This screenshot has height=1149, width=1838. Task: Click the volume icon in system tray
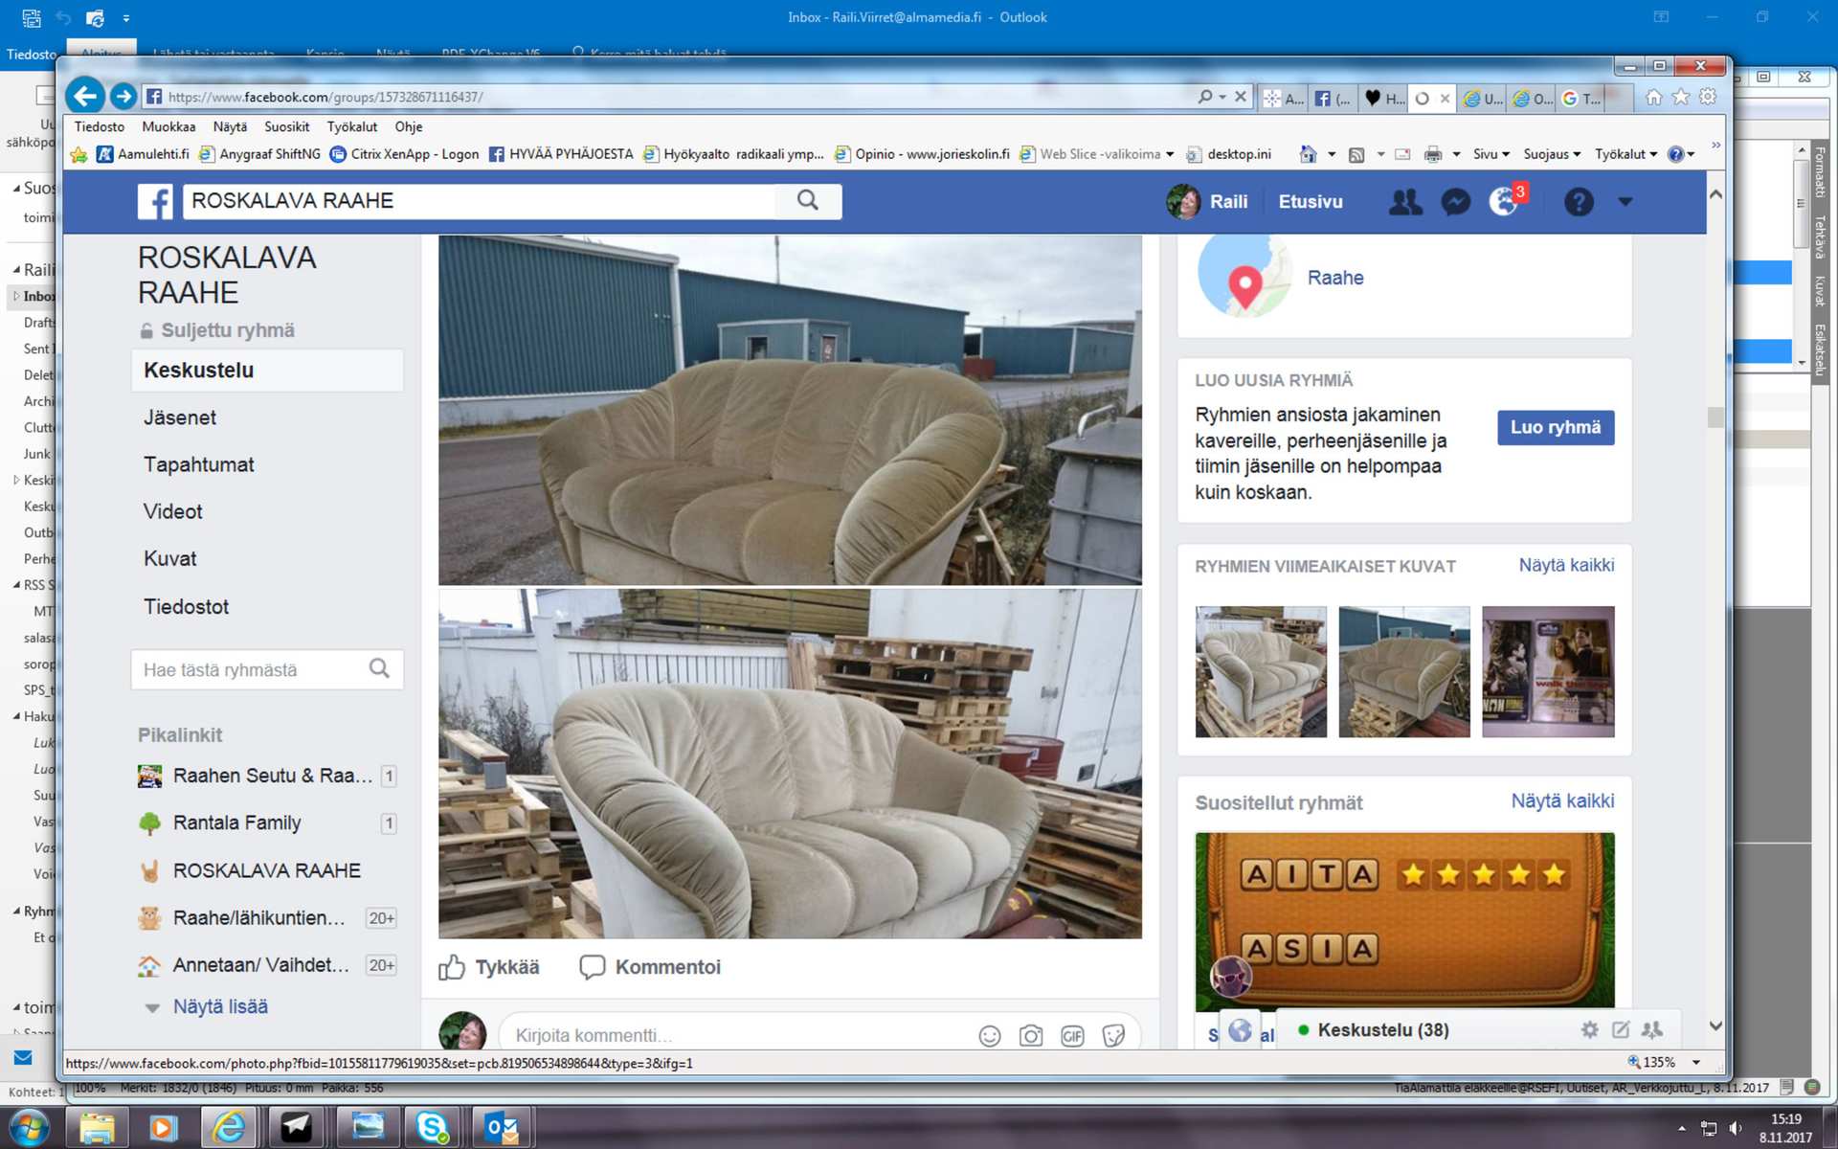pos(1736,1128)
